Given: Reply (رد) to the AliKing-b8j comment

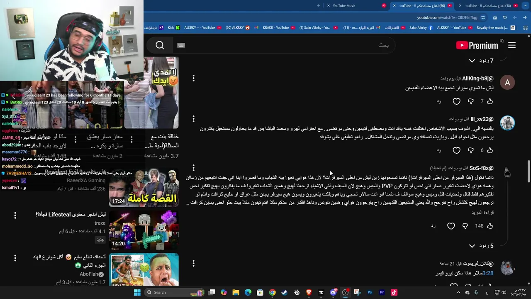Looking at the screenshot, I should (x=439, y=101).
